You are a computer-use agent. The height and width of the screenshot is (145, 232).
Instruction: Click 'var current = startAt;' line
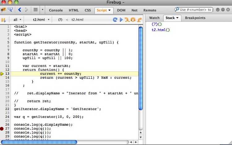(x=47, y=66)
